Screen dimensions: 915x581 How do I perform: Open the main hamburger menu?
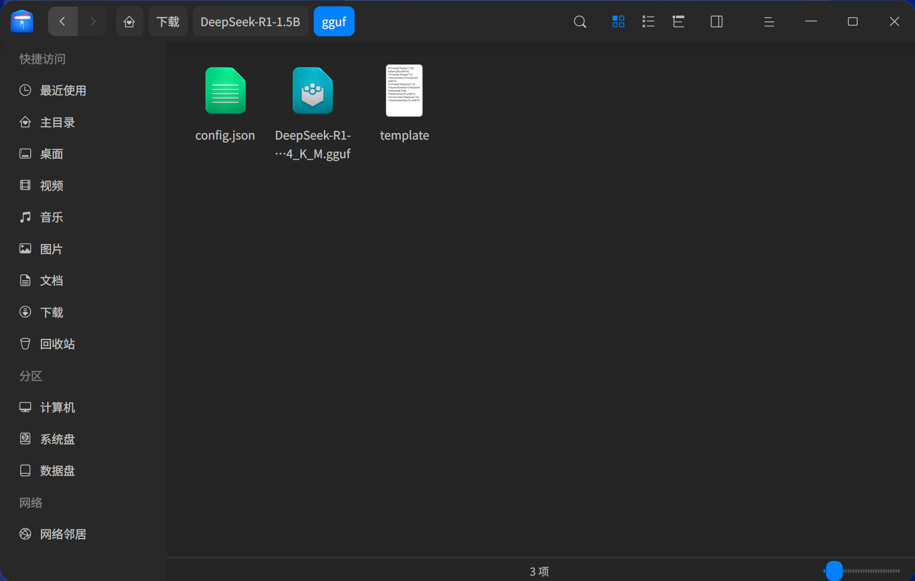(x=769, y=21)
